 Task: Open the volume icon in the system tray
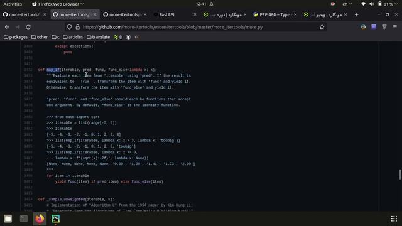pyautogui.click(x=371, y=4)
